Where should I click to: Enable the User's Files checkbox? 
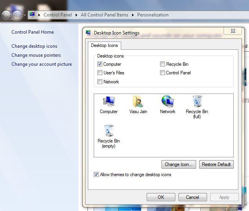[x=100, y=72]
